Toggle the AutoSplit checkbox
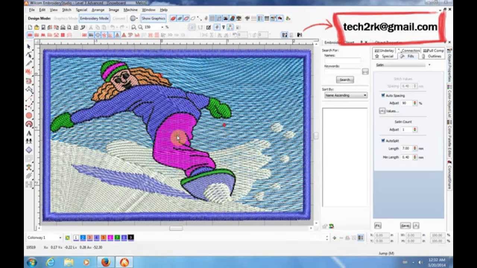Viewport: 477px width, 268px height. pyautogui.click(x=383, y=141)
